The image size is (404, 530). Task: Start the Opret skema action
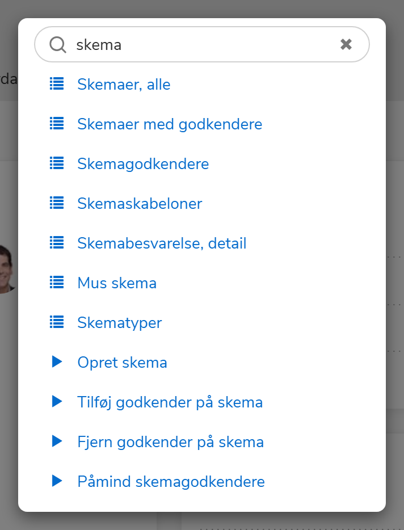pyautogui.click(x=122, y=362)
